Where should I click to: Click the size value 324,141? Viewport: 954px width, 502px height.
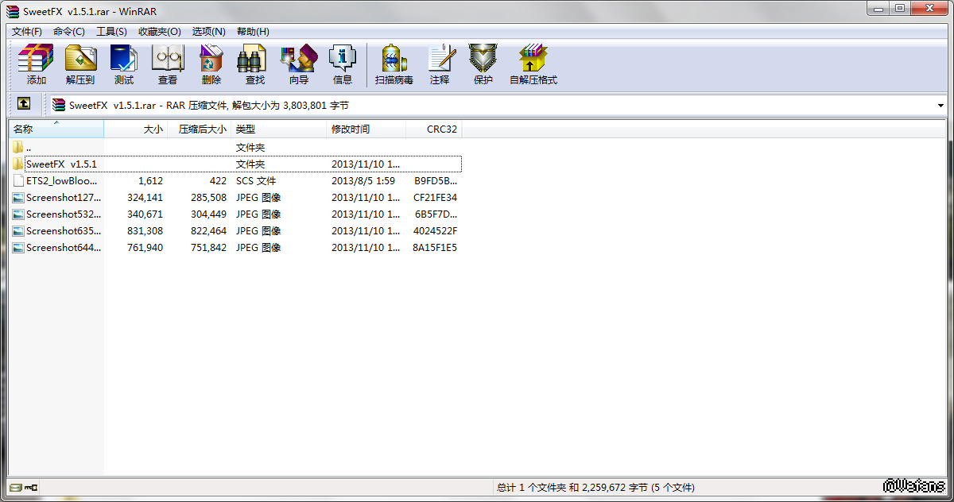(x=145, y=197)
